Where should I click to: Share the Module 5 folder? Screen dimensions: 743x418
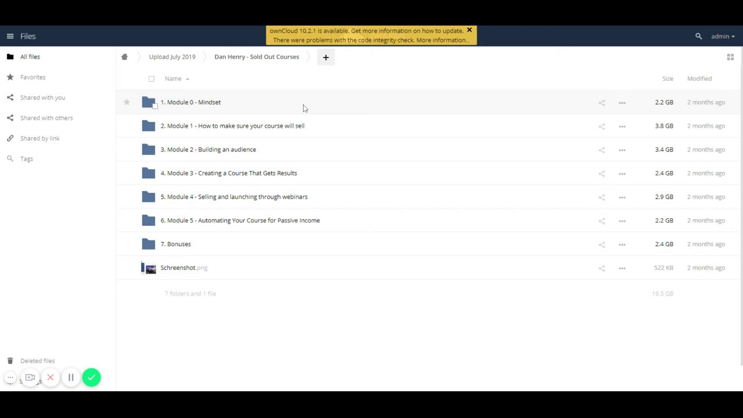click(601, 221)
